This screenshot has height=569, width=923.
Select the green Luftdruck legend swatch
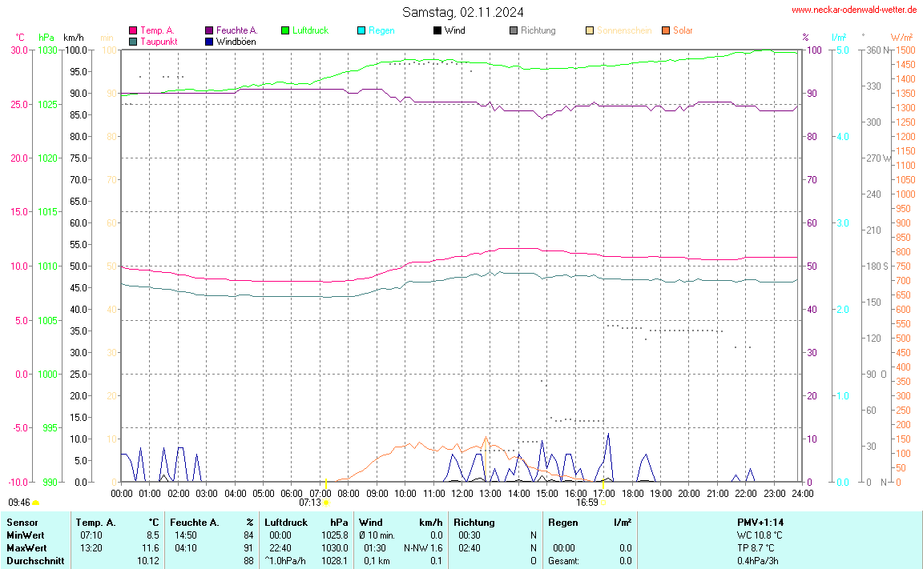tap(285, 30)
